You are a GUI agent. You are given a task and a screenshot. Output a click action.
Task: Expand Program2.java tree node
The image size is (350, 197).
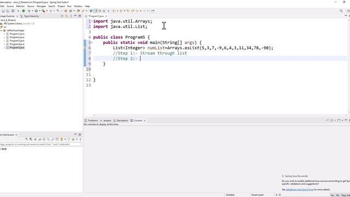click(x=4, y=37)
